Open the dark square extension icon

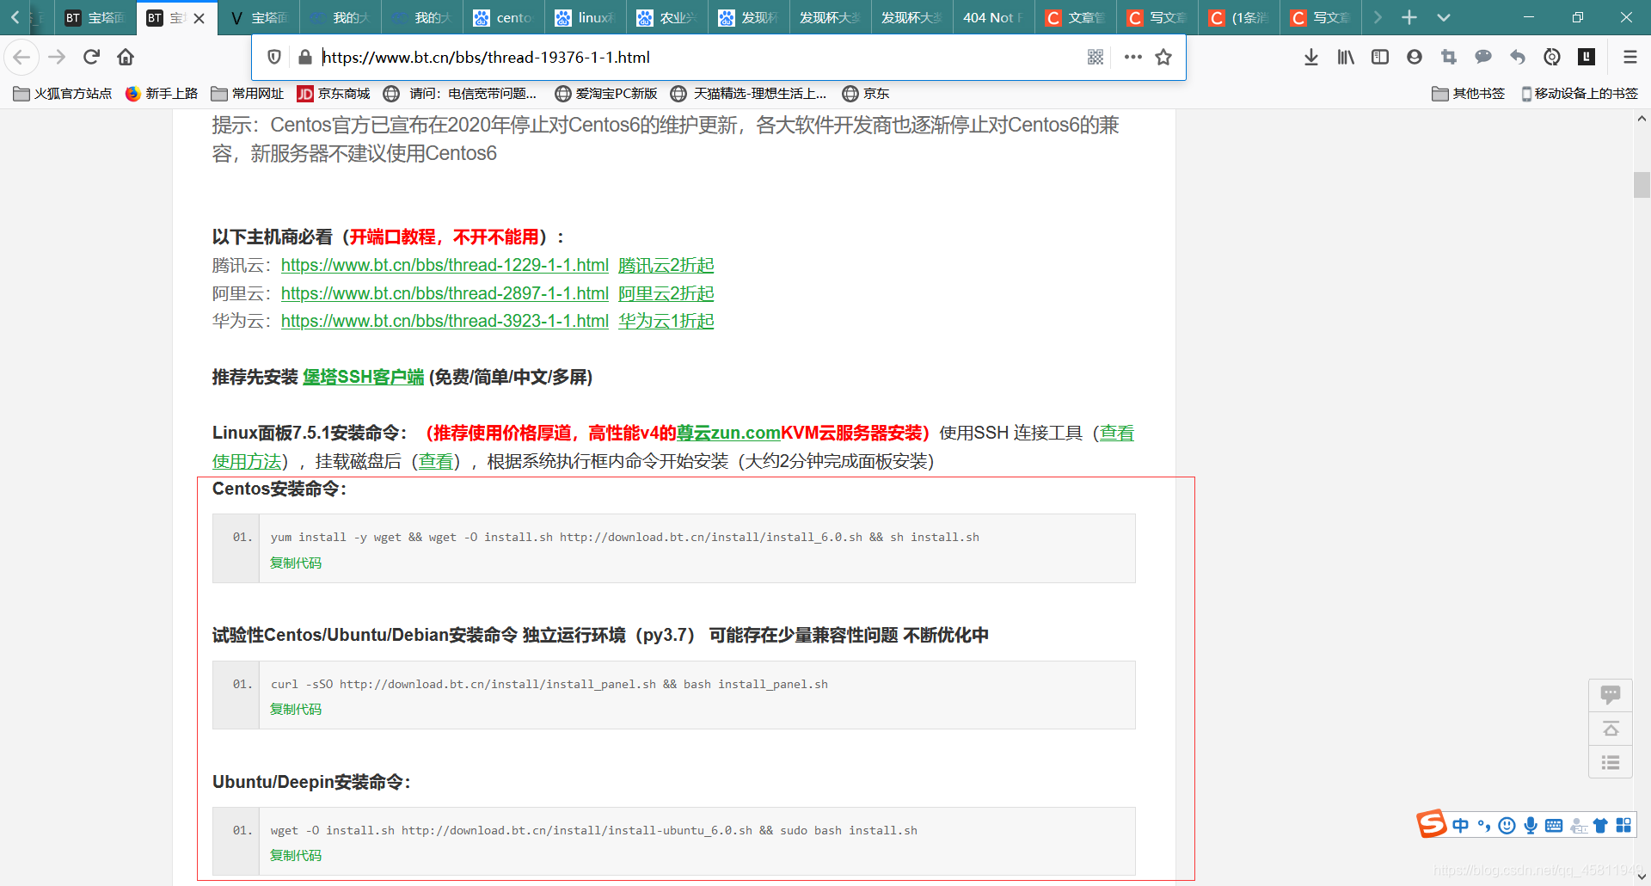coord(1587,57)
